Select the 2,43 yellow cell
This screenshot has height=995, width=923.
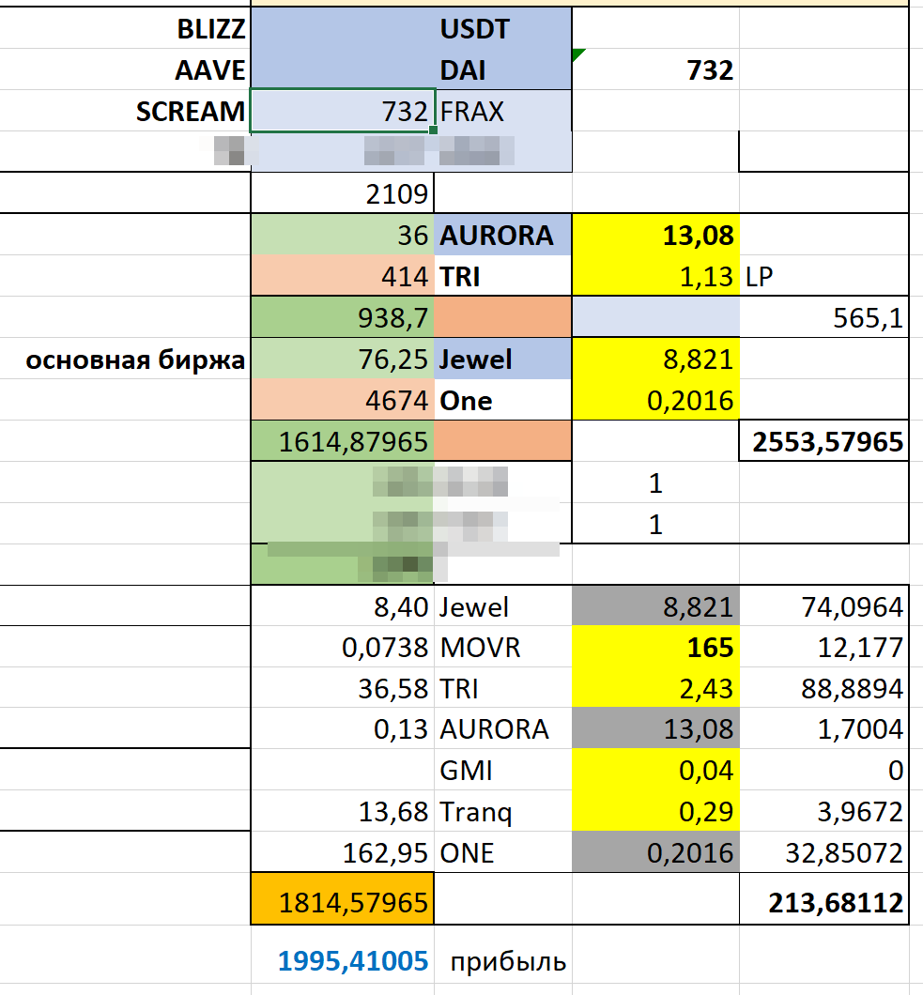(x=655, y=688)
